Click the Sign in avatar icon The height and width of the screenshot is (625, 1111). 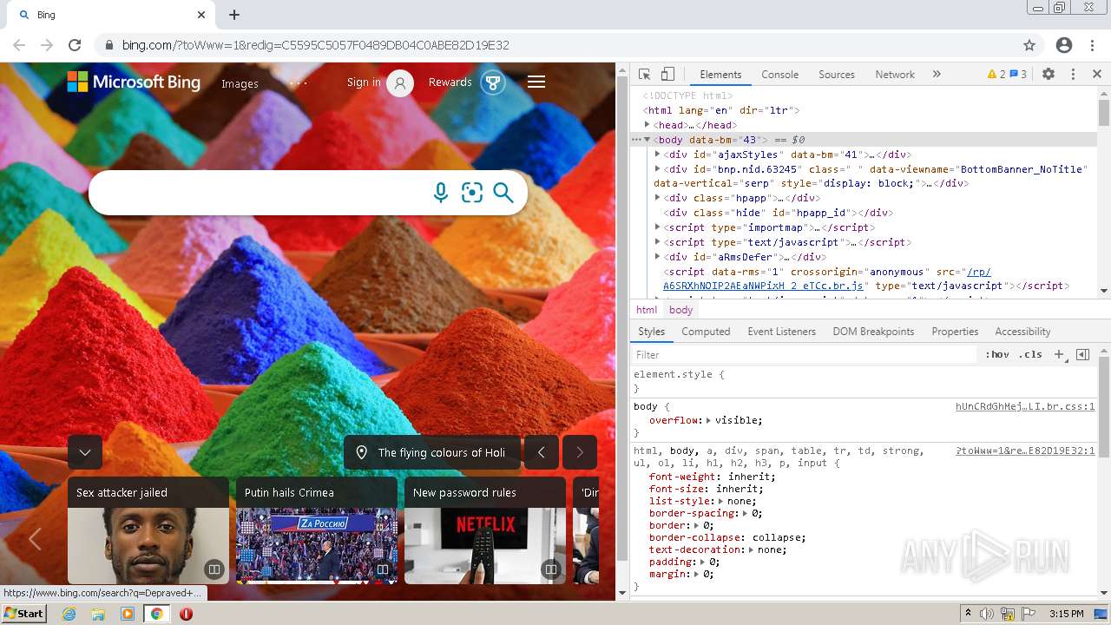pyautogui.click(x=400, y=83)
